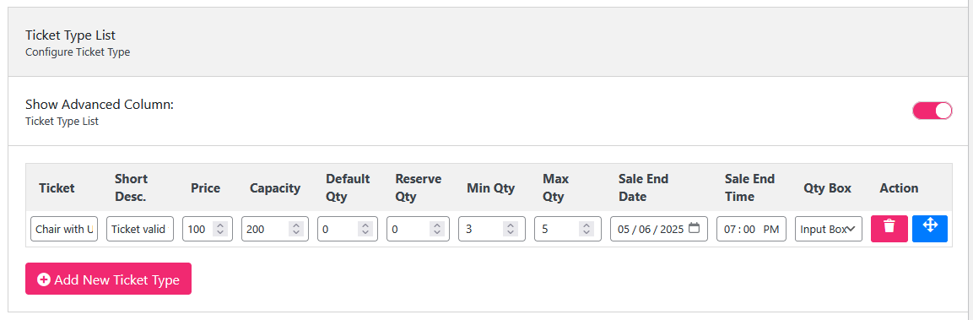Click the Sale End Time field
The width and height of the screenshot is (973, 320).
point(751,229)
